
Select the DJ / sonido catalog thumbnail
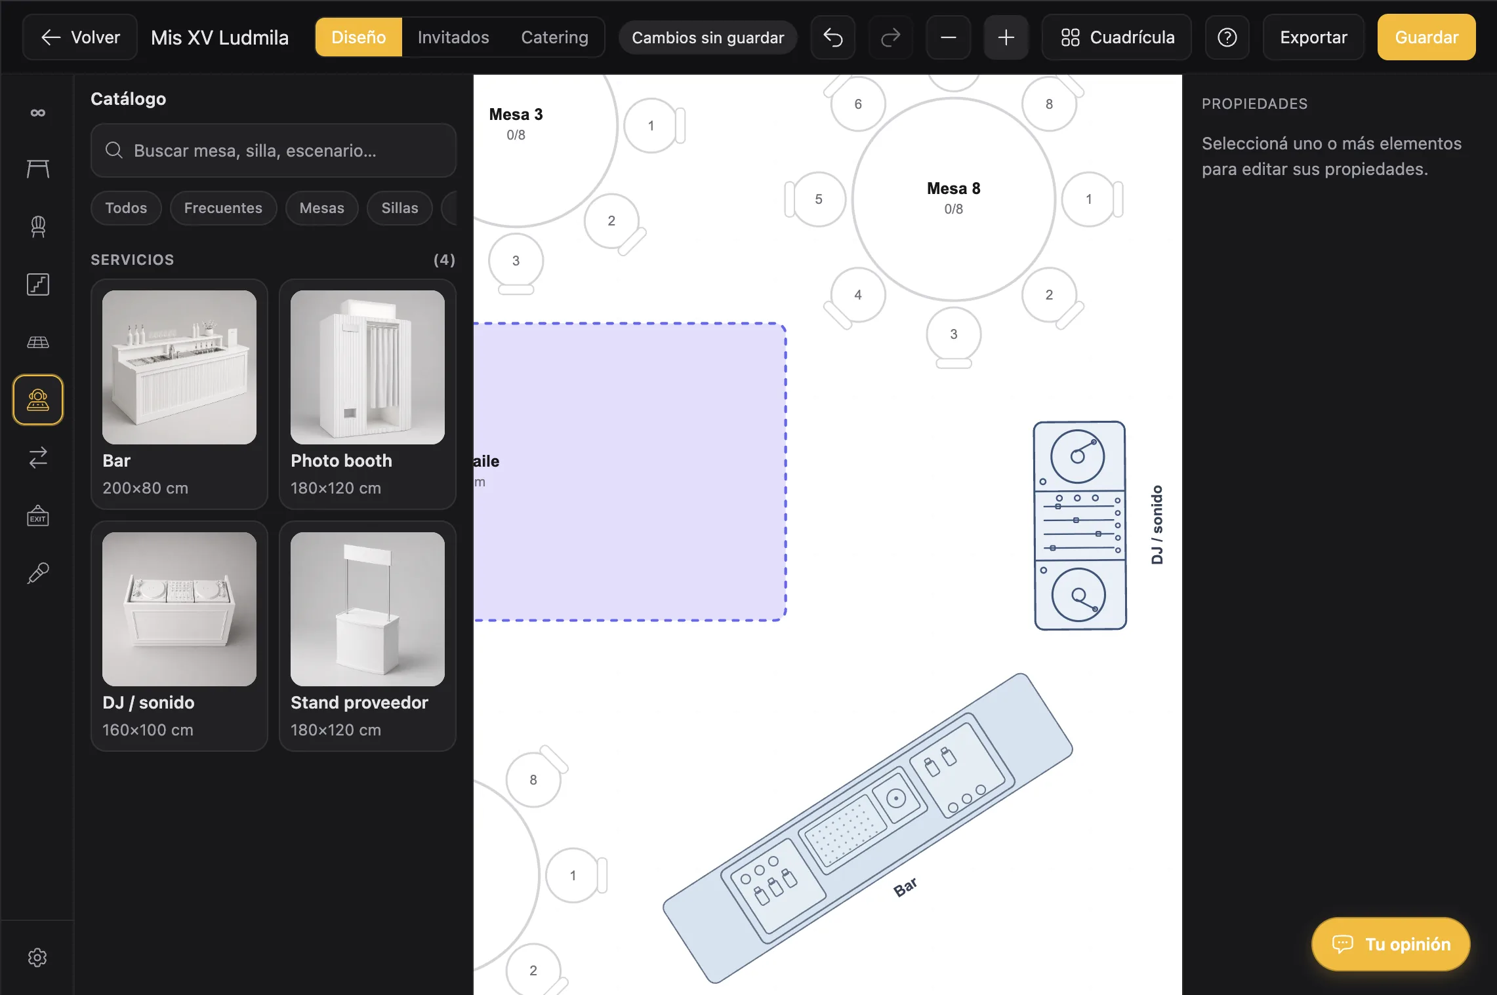pos(179,609)
